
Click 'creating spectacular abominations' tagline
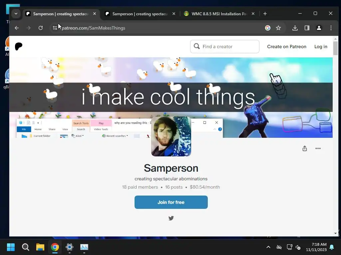(171, 179)
